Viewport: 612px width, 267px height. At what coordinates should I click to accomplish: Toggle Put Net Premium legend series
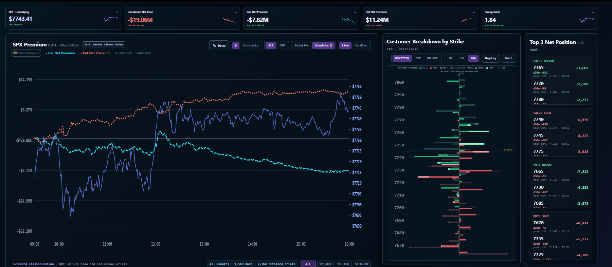[95, 53]
